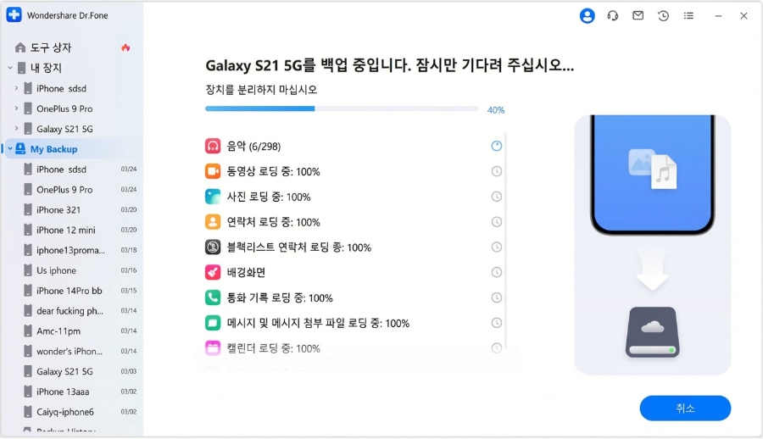763x439 pixels.
Task: Click the flame icon beside 도구 상자
Action: click(x=126, y=47)
